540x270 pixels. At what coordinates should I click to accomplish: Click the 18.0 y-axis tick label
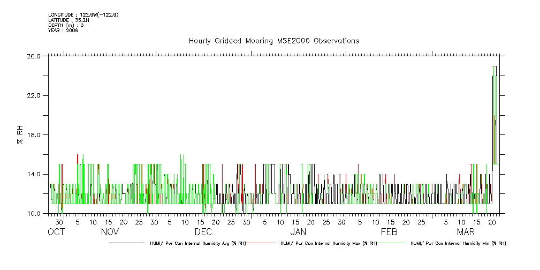34,135
